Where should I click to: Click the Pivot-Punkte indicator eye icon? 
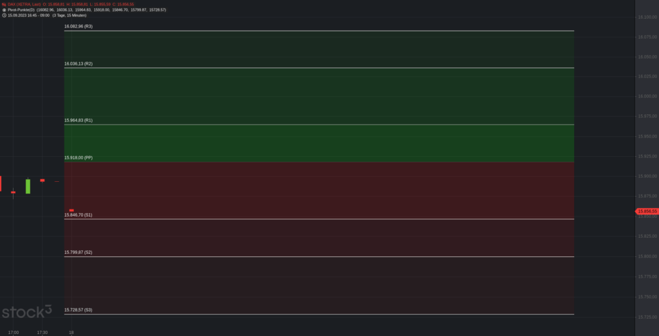click(x=5, y=10)
